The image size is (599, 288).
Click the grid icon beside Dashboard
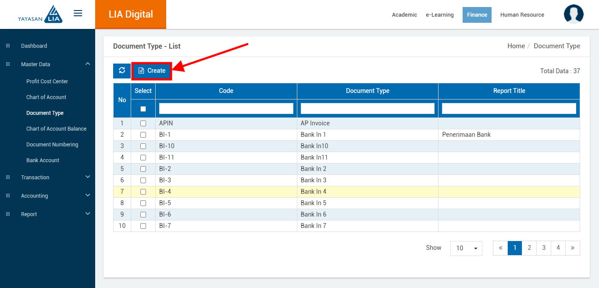point(8,46)
